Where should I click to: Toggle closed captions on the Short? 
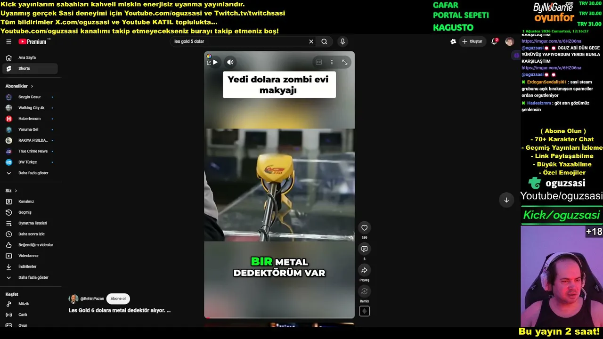pos(318,62)
